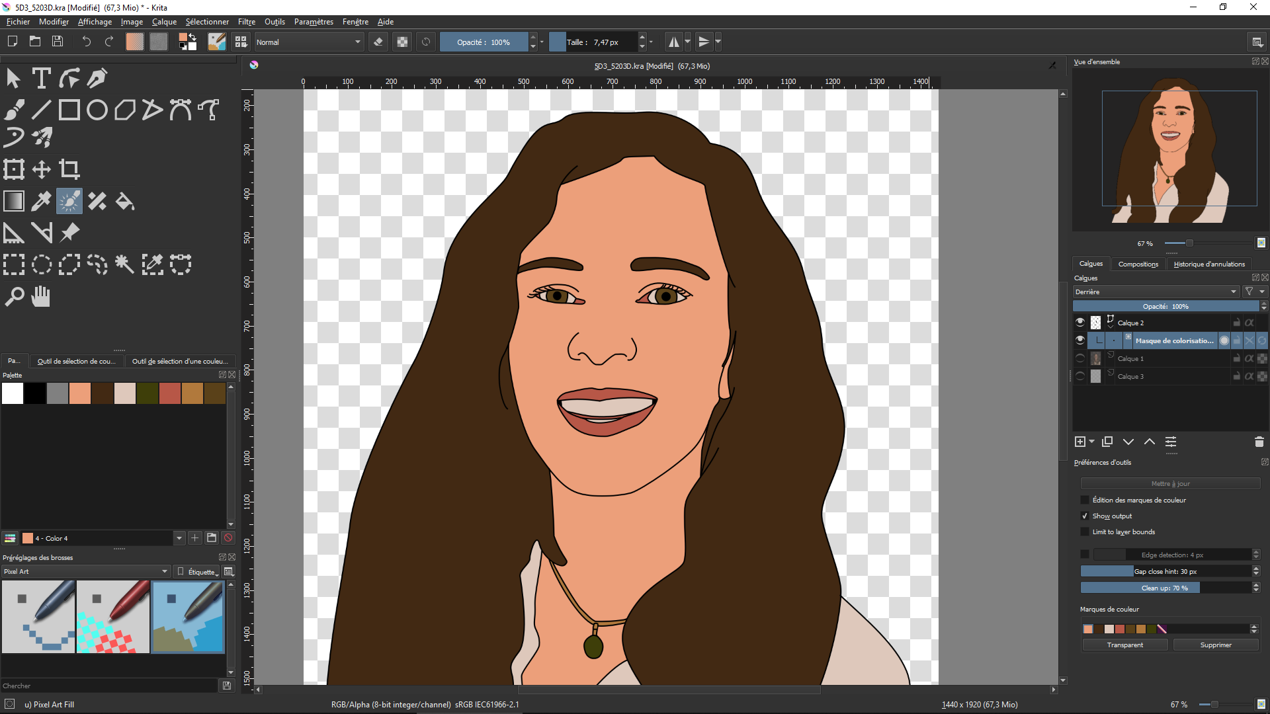This screenshot has height=714, width=1270.
Task: Click the Supprimer button
Action: coord(1216,645)
